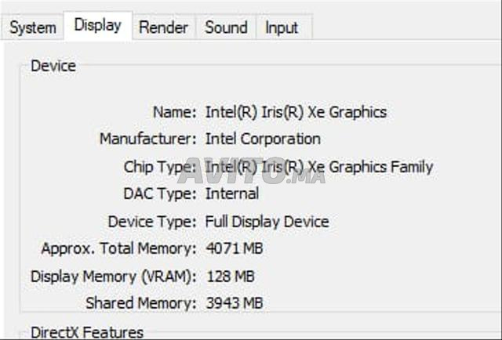
Task: Click the Approx. Total Memory label
Action: 118,248
